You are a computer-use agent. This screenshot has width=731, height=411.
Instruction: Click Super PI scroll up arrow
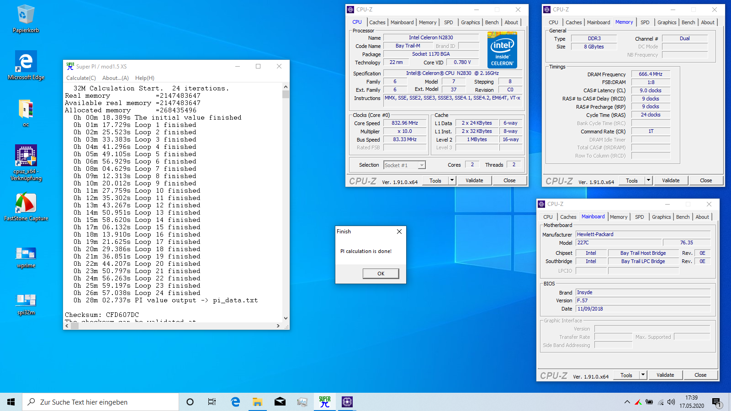[286, 87]
